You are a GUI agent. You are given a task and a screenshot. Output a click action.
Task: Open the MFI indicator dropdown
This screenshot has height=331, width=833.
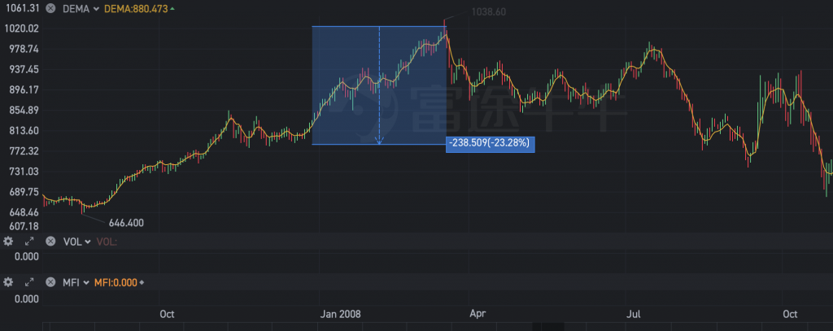(75, 282)
